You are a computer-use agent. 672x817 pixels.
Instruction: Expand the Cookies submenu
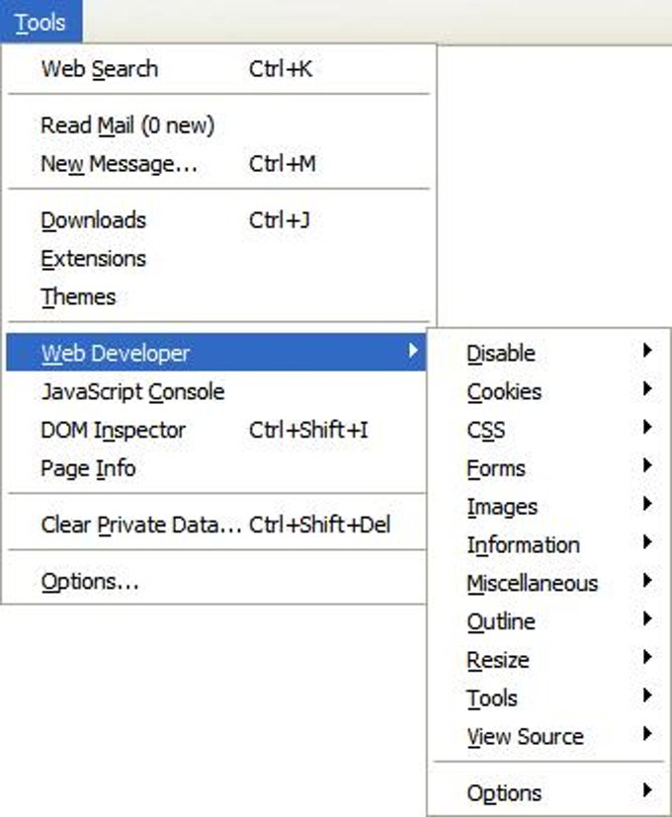pos(504,392)
